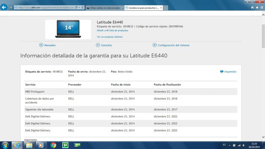Click the 'Fecha de inicio' column header
265x149 pixels.
121,85
